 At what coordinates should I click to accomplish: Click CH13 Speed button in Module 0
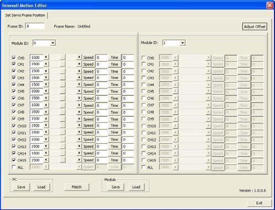88,147
